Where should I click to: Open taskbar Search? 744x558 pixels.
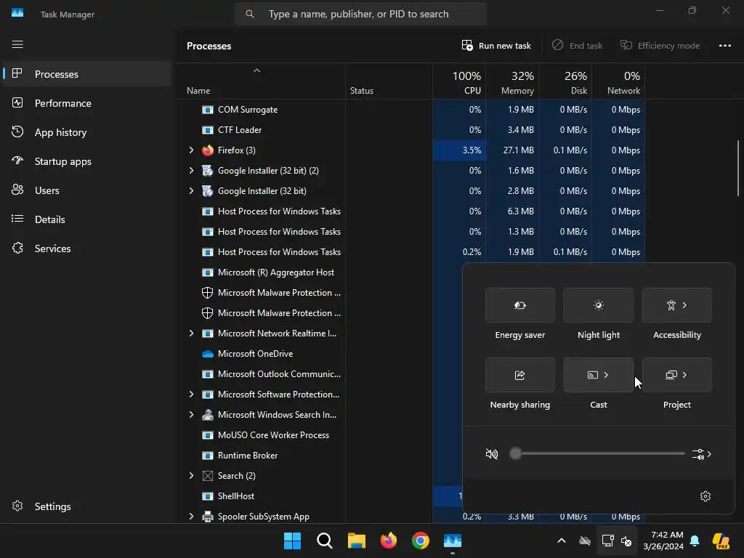(325, 541)
